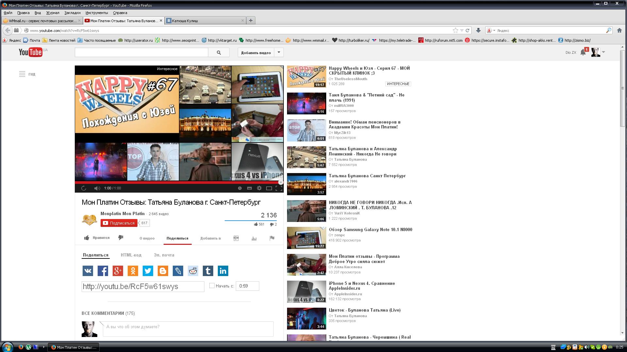Switch to the HTML-код tab
Viewport: 627px width, 352px height.
click(x=131, y=255)
